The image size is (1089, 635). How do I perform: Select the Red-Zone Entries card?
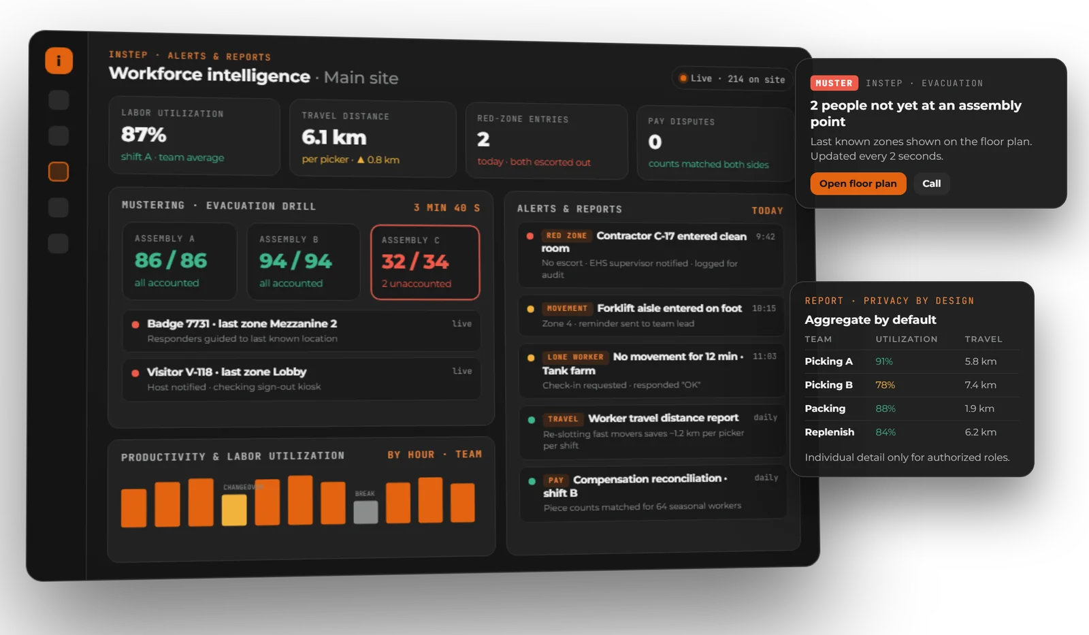pyautogui.click(x=547, y=141)
